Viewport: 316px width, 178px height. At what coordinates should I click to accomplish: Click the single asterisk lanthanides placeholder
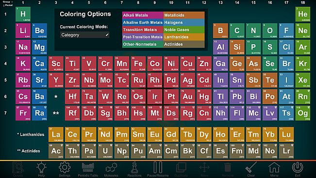(56, 97)
